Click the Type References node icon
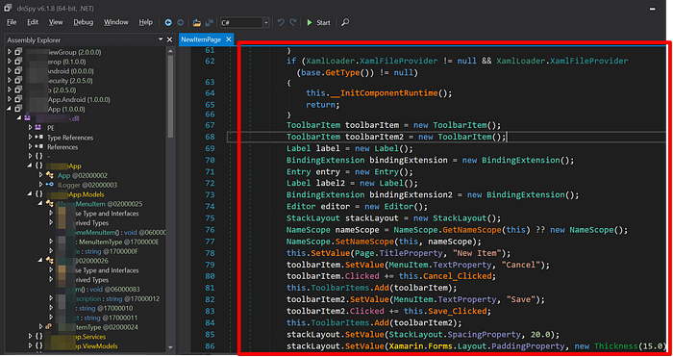The height and width of the screenshot is (357, 673). 39,138
